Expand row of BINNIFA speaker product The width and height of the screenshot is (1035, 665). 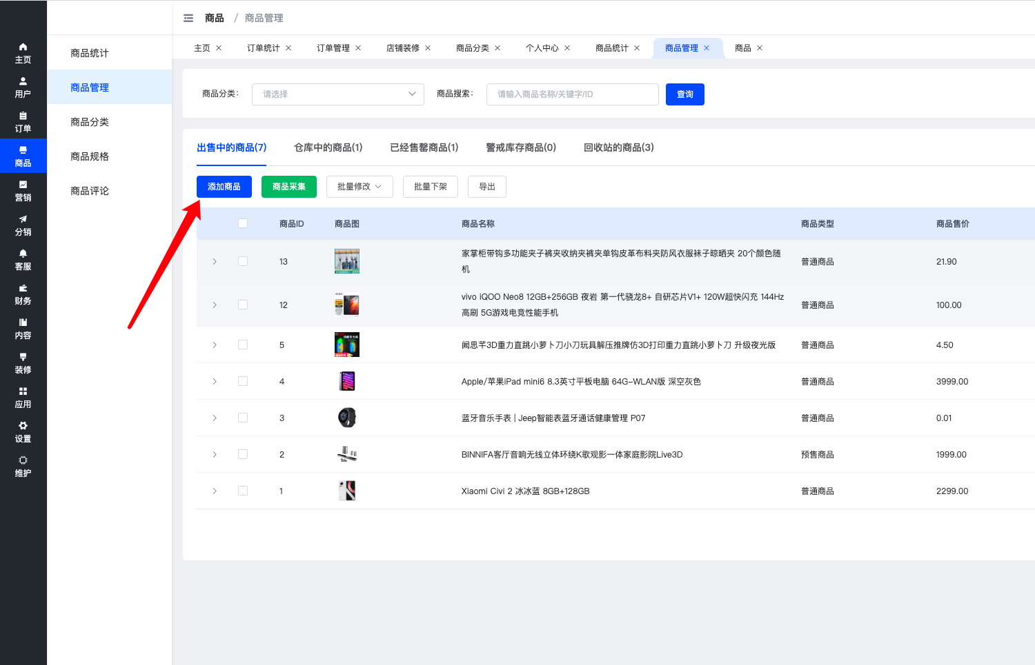tap(215, 454)
